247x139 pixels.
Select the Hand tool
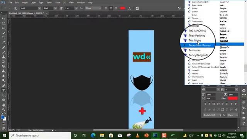pos(3,105)
